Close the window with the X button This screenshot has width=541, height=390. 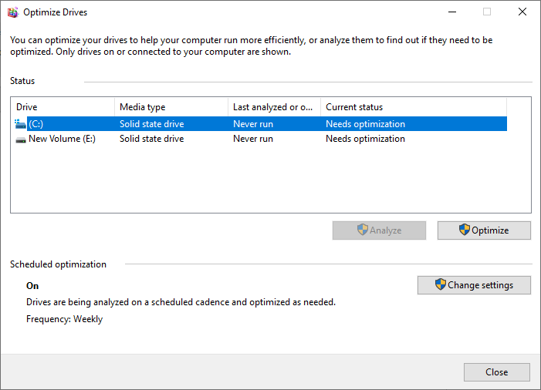click(x=522, y=12)
